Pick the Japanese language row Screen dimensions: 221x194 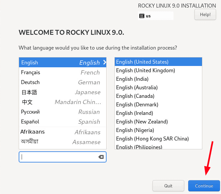click(x=63, y=92)
